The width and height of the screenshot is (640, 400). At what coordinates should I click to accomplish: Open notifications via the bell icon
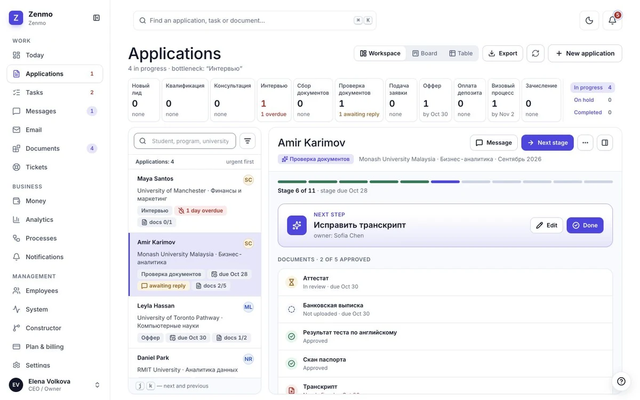tap(612, 20)
